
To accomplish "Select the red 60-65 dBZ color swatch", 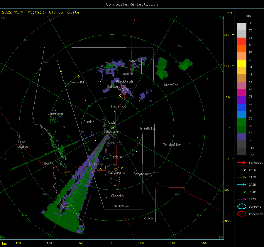I will click(x=242, y=41).
